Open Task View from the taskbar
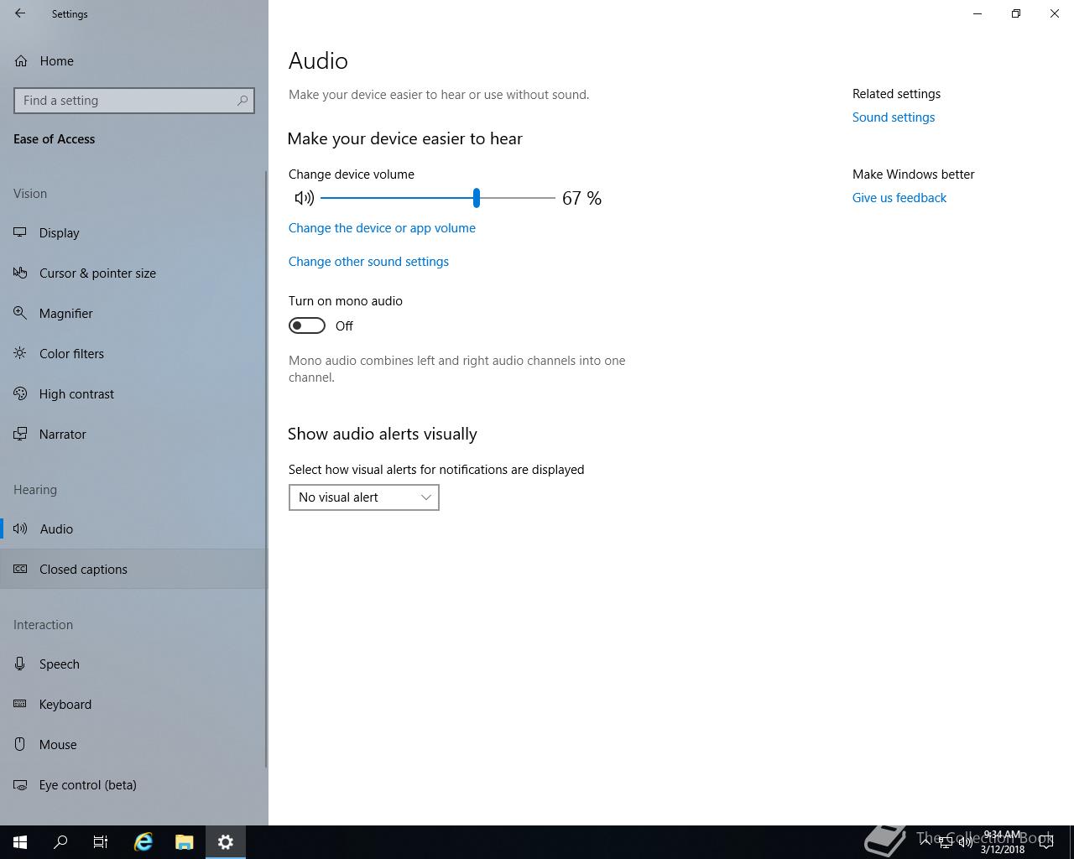The width and height of the screenshot is (1074, 859). 101,842
